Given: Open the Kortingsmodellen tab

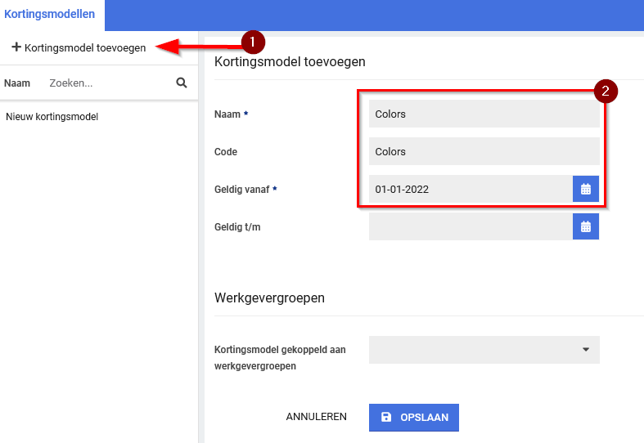Looking at the screenshot, I should 49,15.
